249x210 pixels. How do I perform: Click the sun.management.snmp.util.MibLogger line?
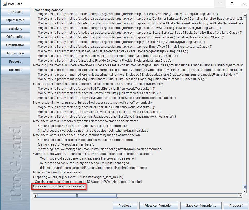click(108, 56)
